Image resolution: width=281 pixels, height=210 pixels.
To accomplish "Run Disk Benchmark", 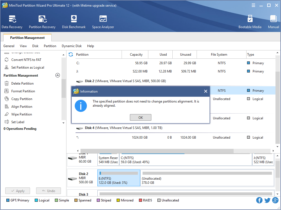I will pos(74,21).
